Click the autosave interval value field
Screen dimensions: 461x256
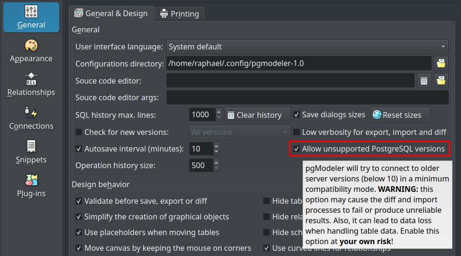click(x=202, y=149)
